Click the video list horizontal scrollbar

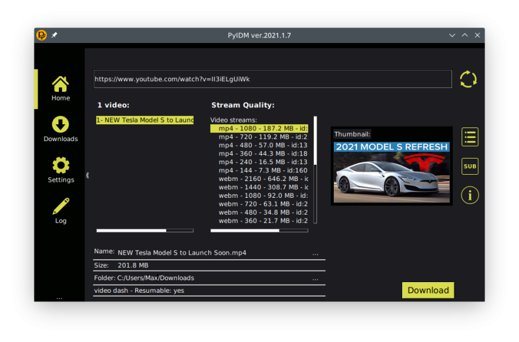pos(145,231)
